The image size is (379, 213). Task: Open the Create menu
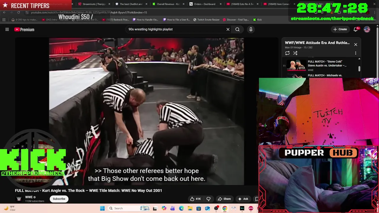pyautogui.click(x=340, y=29)
